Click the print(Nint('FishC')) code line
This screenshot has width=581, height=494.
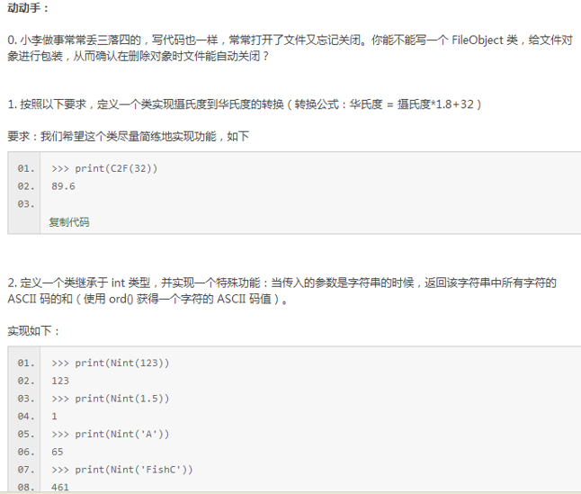click(x=122, y=470)
